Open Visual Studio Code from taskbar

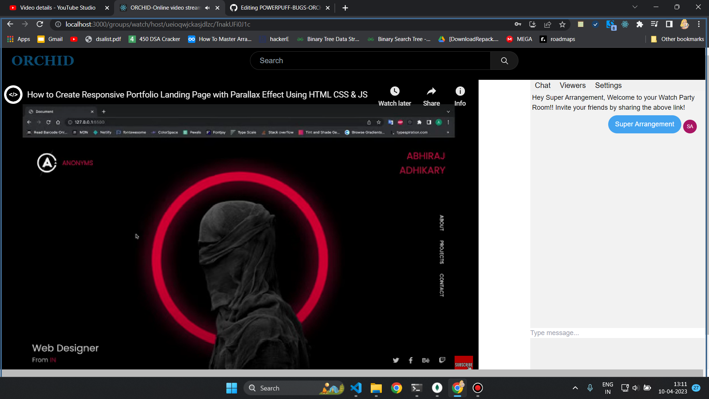[x=356, y=388]
